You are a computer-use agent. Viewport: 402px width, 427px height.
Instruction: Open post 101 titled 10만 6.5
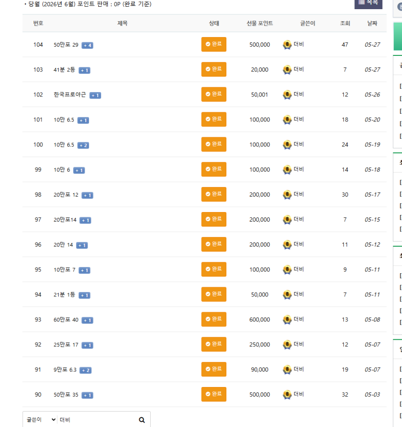tap(64, 120)
